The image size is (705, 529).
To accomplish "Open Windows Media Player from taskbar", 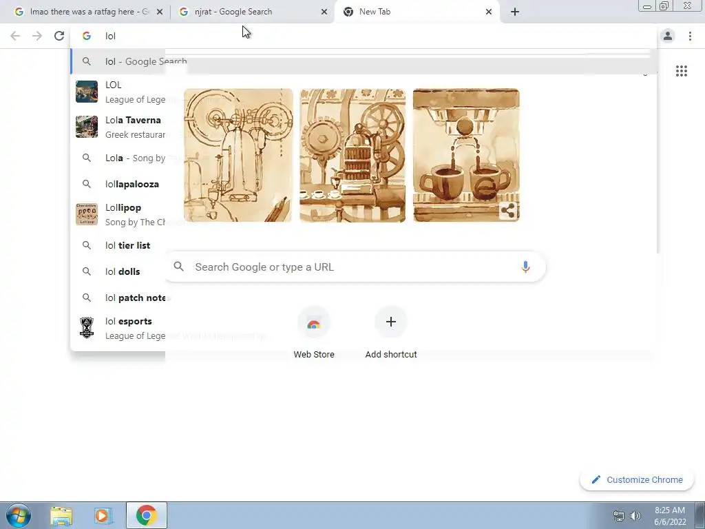I will [x=102, y=515].
